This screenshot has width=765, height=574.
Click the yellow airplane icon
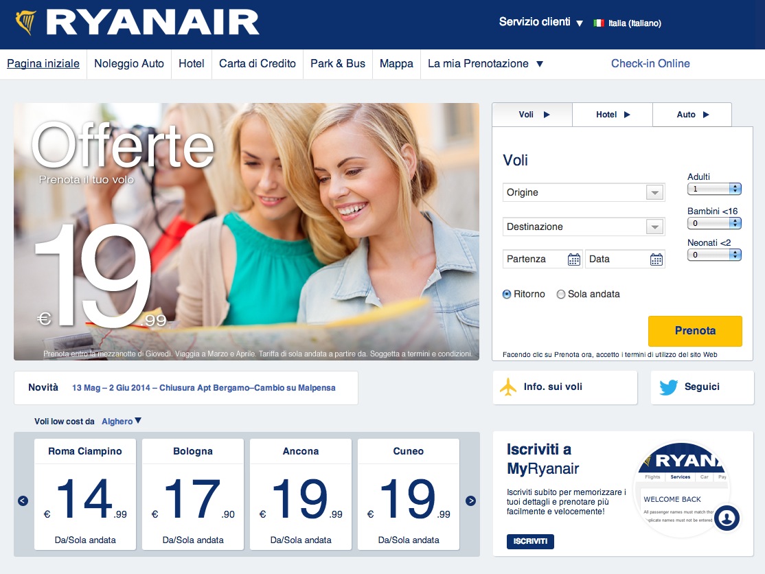[x=508, y=387]
